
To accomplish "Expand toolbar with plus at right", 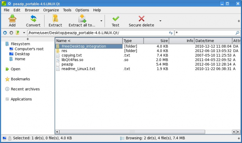I will point(239,21).
